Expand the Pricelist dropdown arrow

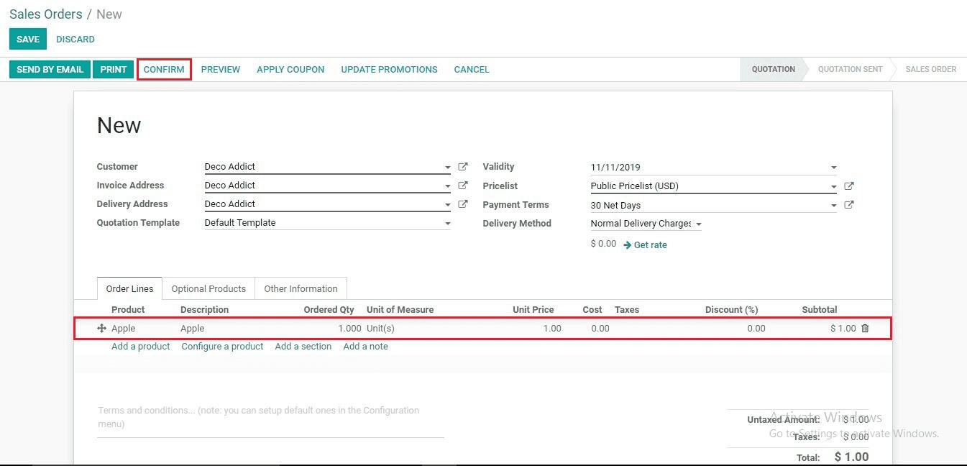[833, 187]
